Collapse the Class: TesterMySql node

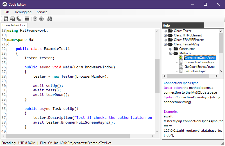click(165, 44)
